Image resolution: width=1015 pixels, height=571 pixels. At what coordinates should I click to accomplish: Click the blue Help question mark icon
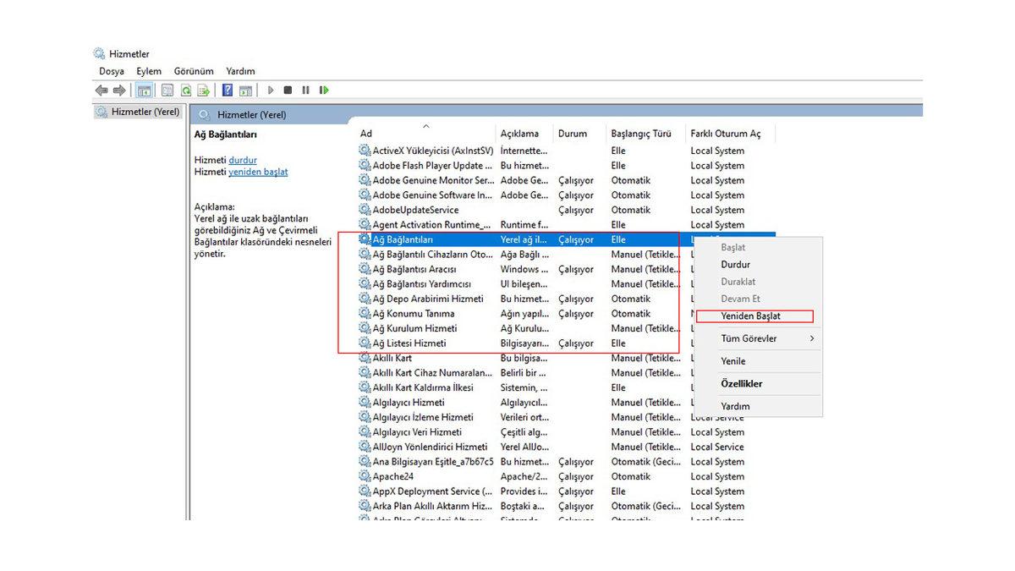point(228,91)
